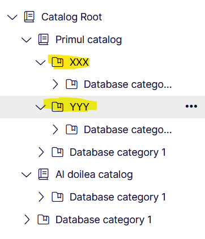The width and height of the screenshot is (205, 239).
Task: Collapse the YYY category
Action: [41, 107]
